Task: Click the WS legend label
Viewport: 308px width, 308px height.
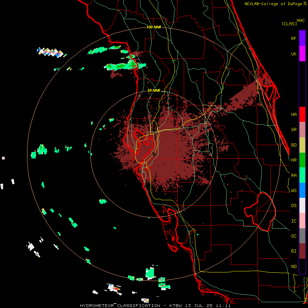Action: click(294, 191)
